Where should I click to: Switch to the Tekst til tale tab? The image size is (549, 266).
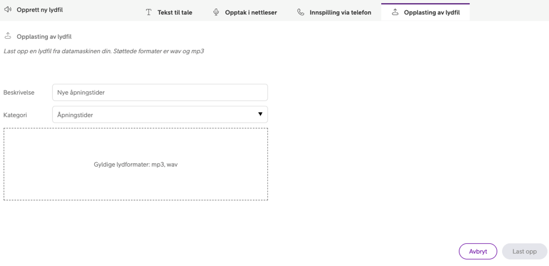click(175, 13)
